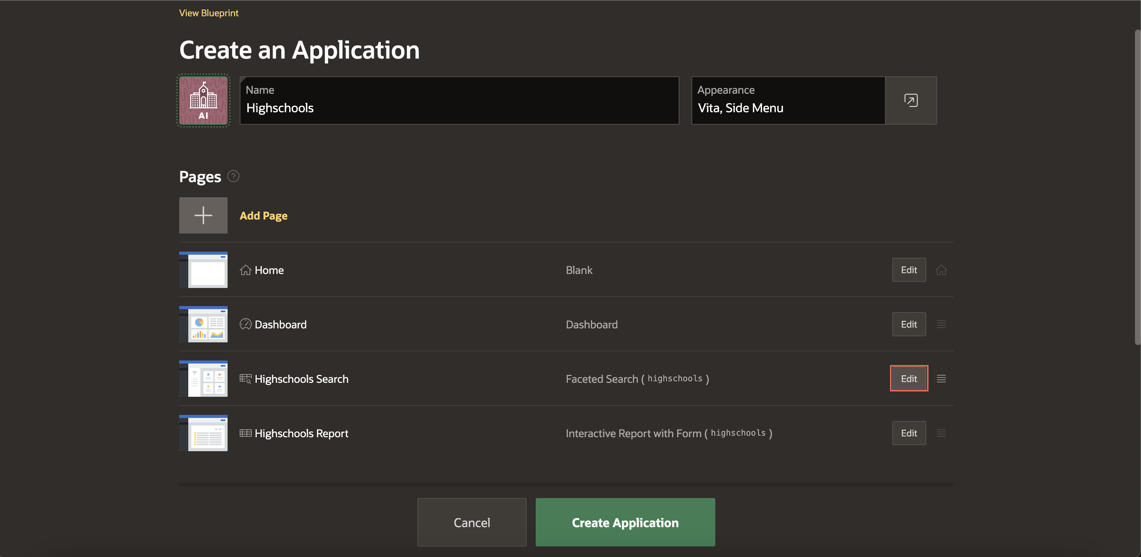The width and height of the screenshot is (1141, 557).
Task: Click the Dashboard page type text
Action: 592,325
